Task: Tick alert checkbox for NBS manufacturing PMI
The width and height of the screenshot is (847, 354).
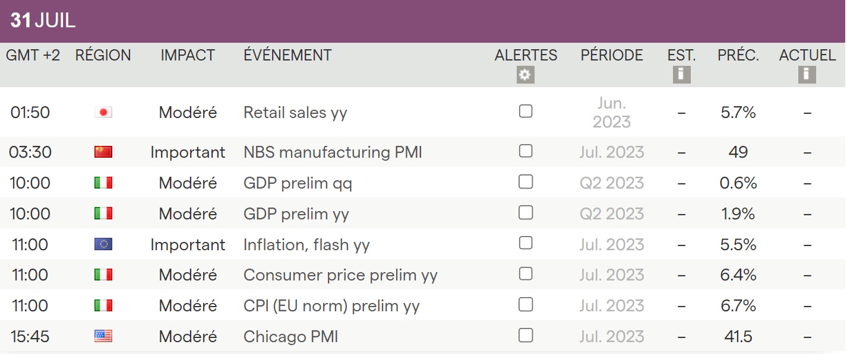Action: 526,151
